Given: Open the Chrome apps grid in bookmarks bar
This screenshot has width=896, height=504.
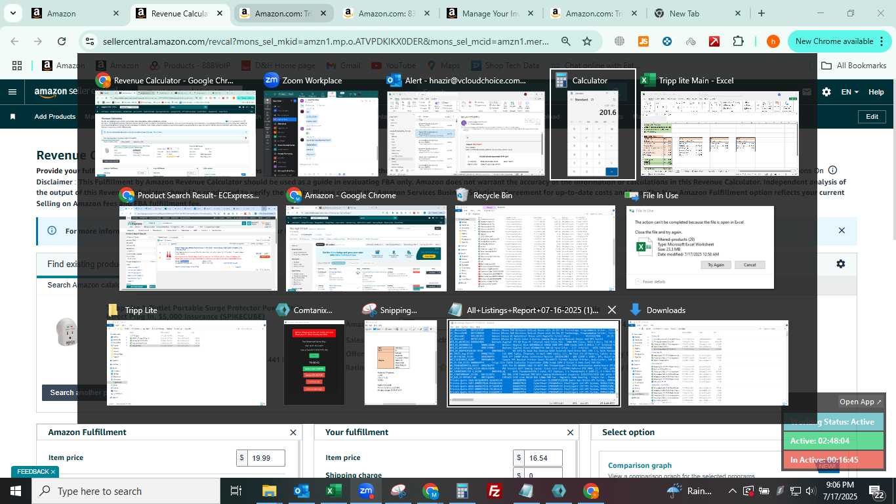Looking at the screenshot, I should pyautogui.click(x=17, y=66).
